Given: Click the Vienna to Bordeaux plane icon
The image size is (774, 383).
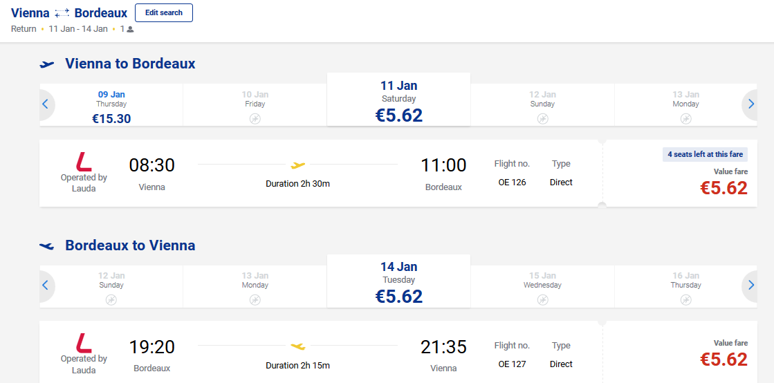Looking at the screenshot, I should tap(48, 64).
